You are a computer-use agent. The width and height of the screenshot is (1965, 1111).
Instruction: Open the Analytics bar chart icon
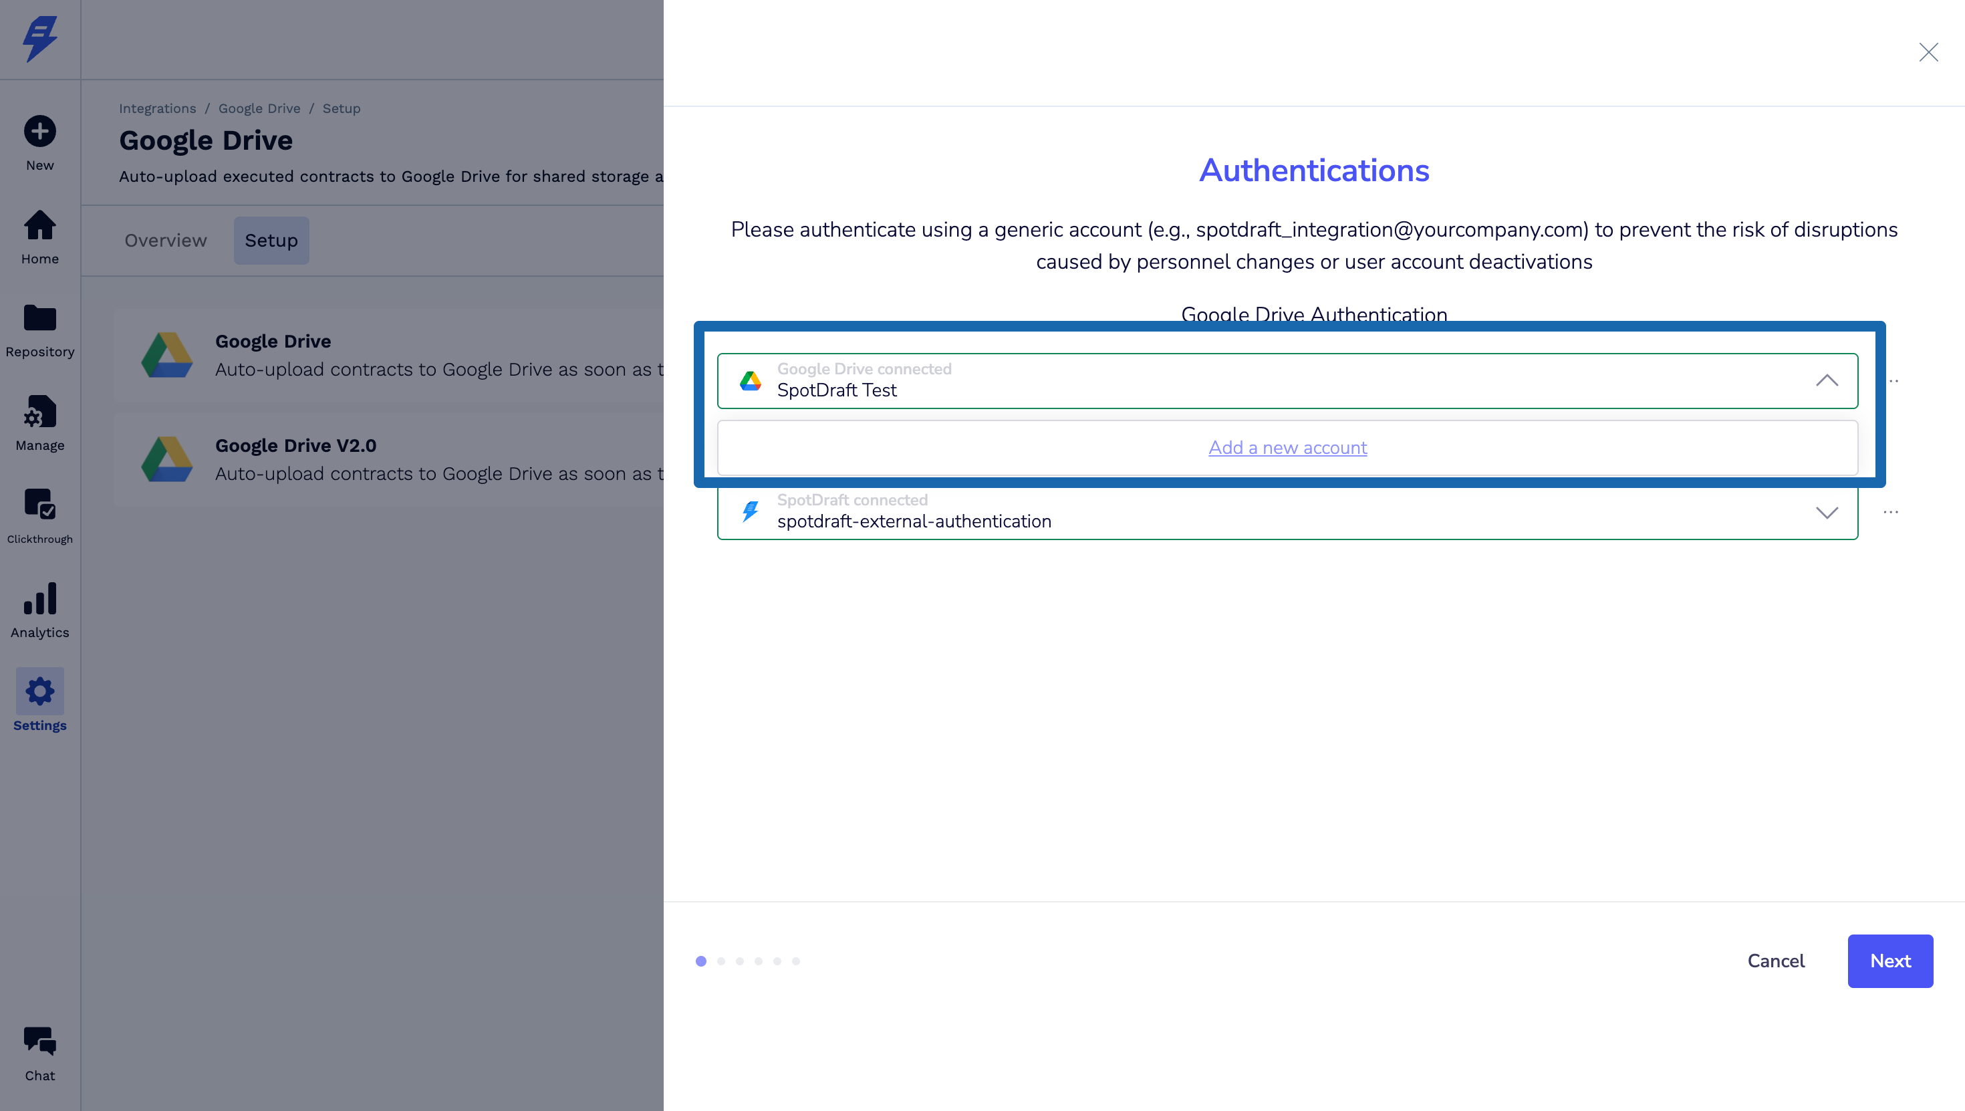(x=39, y=599)
